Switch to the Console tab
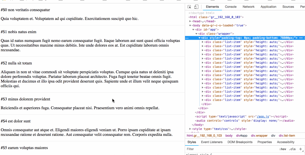The width and height of the screenshot is (305, 155). click(231, 7)
